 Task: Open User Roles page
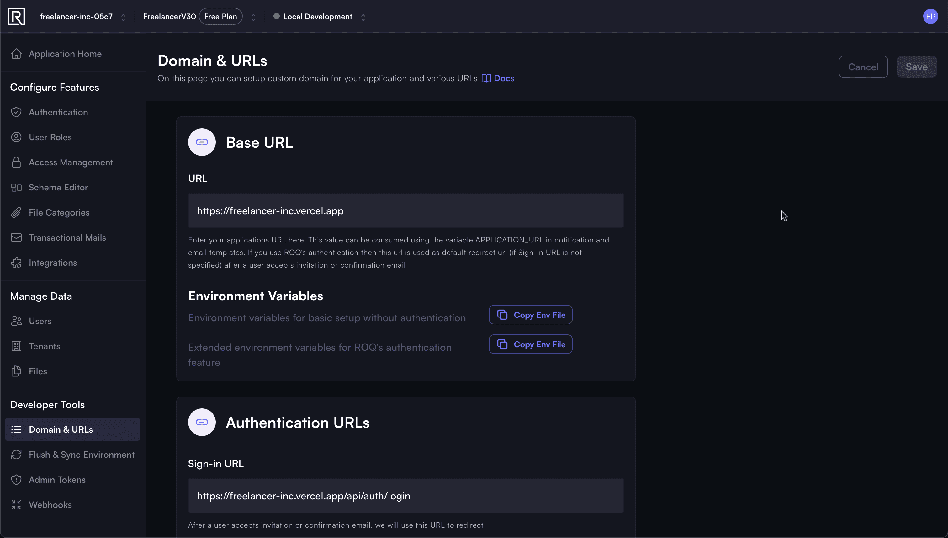pos(73,137)
